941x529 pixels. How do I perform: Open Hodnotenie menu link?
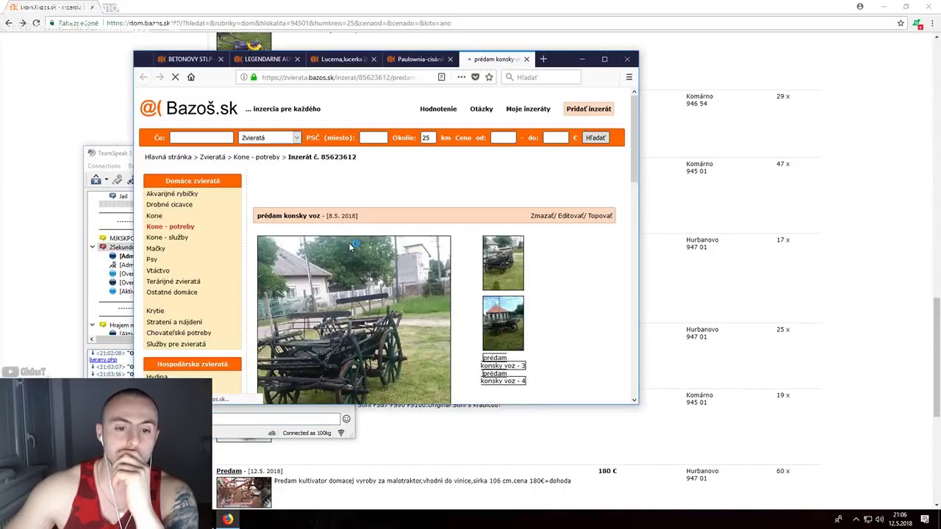tap(438, 109)
